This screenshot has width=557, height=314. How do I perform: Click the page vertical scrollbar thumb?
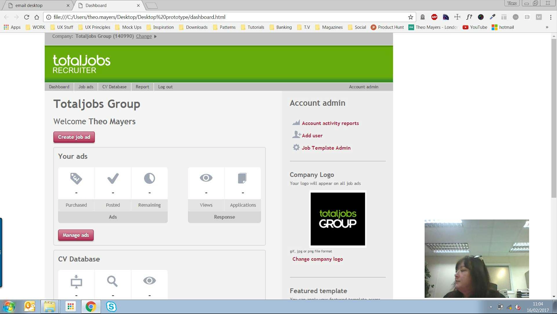(554, 119)
